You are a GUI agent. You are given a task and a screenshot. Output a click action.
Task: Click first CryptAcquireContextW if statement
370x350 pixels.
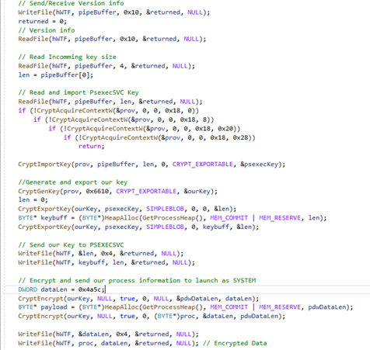[x=109, y=111]
